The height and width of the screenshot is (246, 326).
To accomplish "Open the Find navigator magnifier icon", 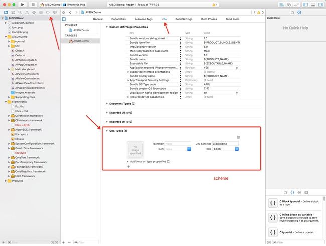I will [x=20, y=12].
